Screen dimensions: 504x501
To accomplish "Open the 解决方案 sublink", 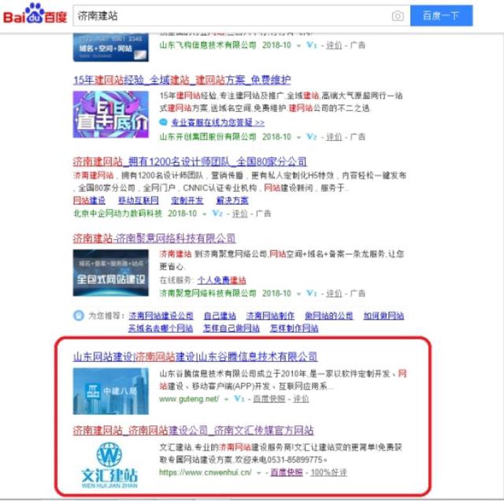I will pyautogui.click(x=232, y=200).
